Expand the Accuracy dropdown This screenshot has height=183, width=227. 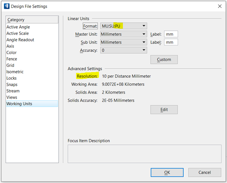click(124, 50)
